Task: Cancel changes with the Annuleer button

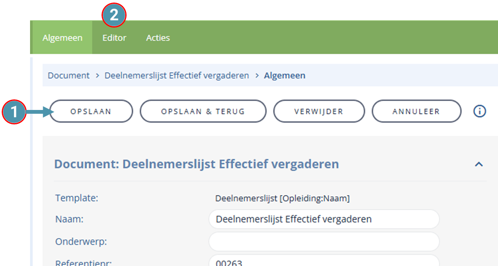Action: (x=416, y=111)
